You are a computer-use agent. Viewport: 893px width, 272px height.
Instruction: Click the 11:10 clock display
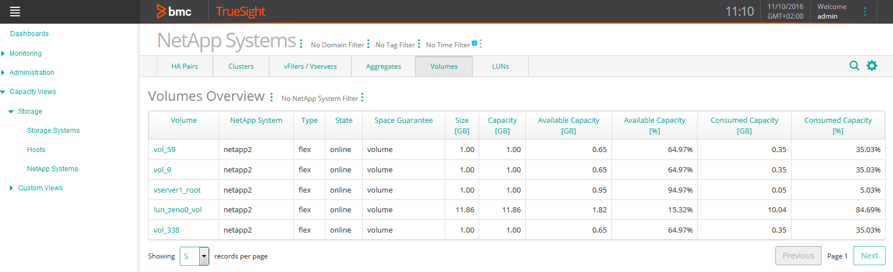click(739, 11)
